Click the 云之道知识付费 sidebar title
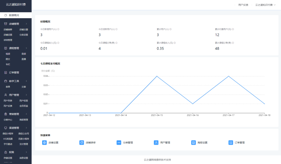This screenshot has width=281, height=164. tap(16, 4)
